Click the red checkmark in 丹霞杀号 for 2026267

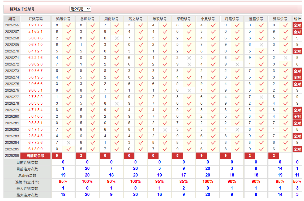coord(237,32)
